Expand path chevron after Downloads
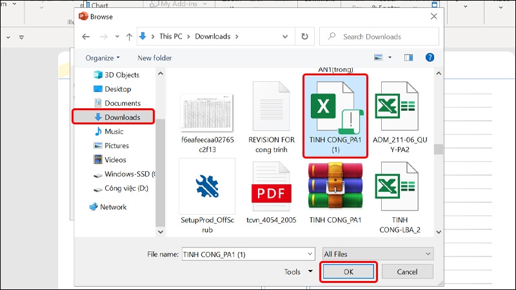This screenshot has width=516, height=290. (237, 37)
